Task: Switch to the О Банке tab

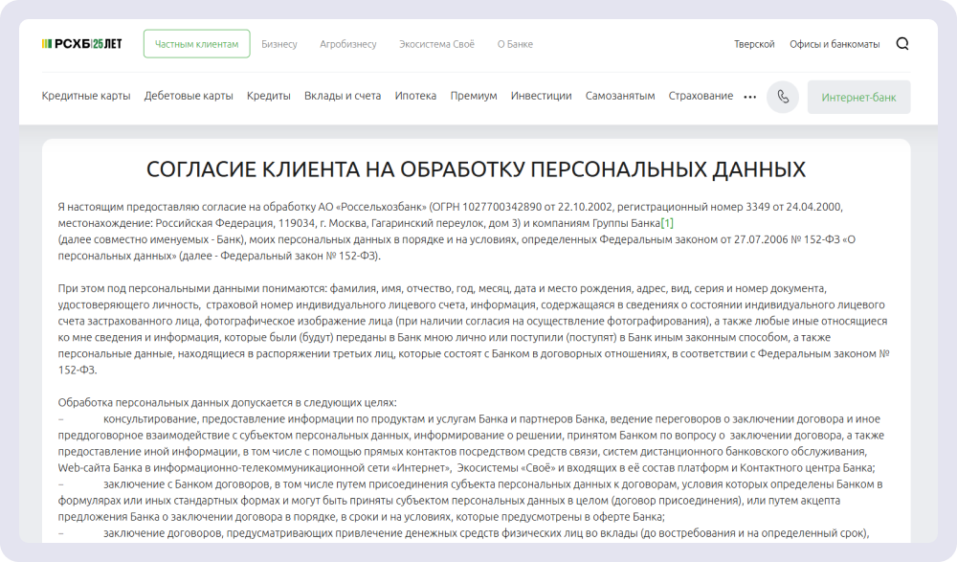Action: tap(516, 43)
